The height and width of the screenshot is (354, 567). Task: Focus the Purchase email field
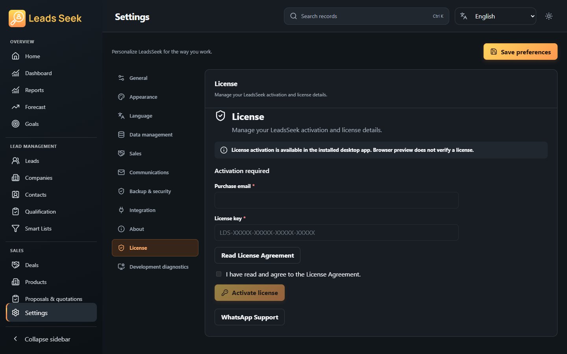click(337, 200)
